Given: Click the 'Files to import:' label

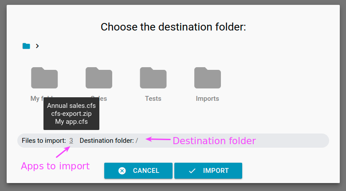Looking at the screenshot, I should [44, 141].
